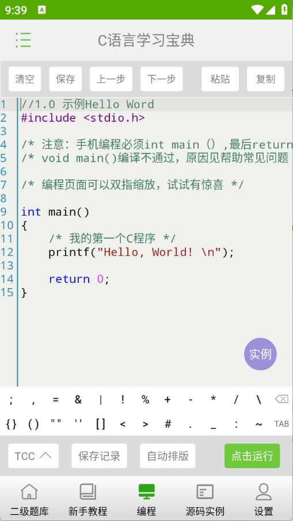Place cursor in printf Hello World line
The width and height of the screenshot is (293, 521).
(x=142, y=252)
